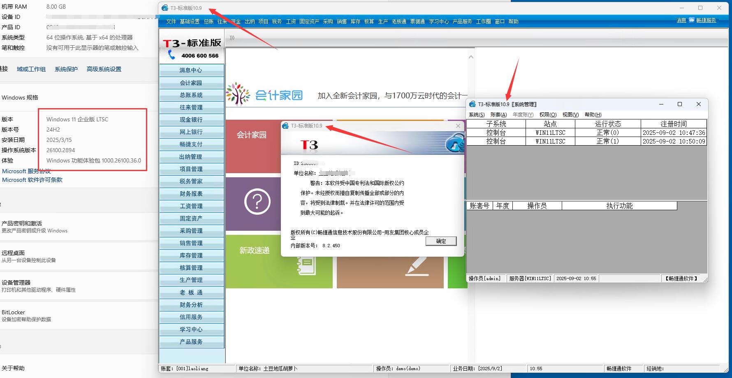Open the 工资 menu in the menu bar
This screenshot has width=732, height=378.
(291, 21)
